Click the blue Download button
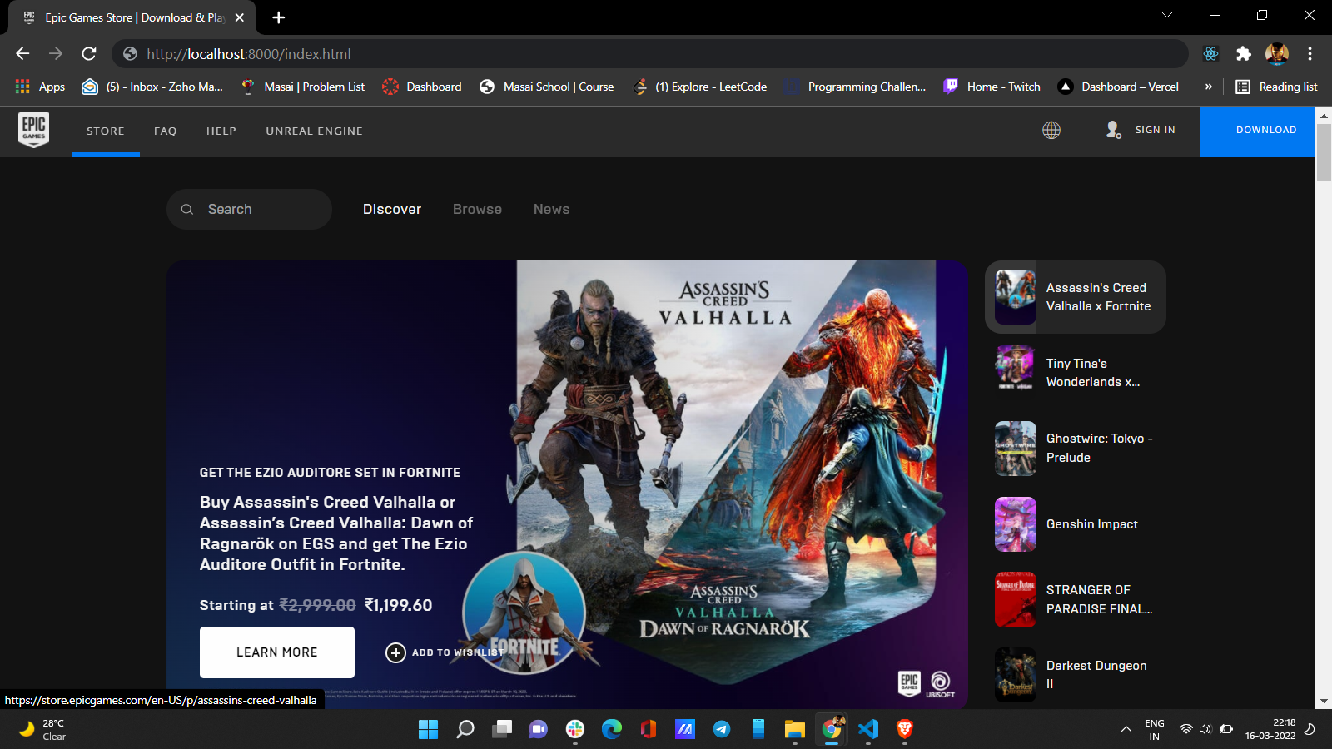1332x749 pixels. pyautogui.click(x=1265, y=131)
